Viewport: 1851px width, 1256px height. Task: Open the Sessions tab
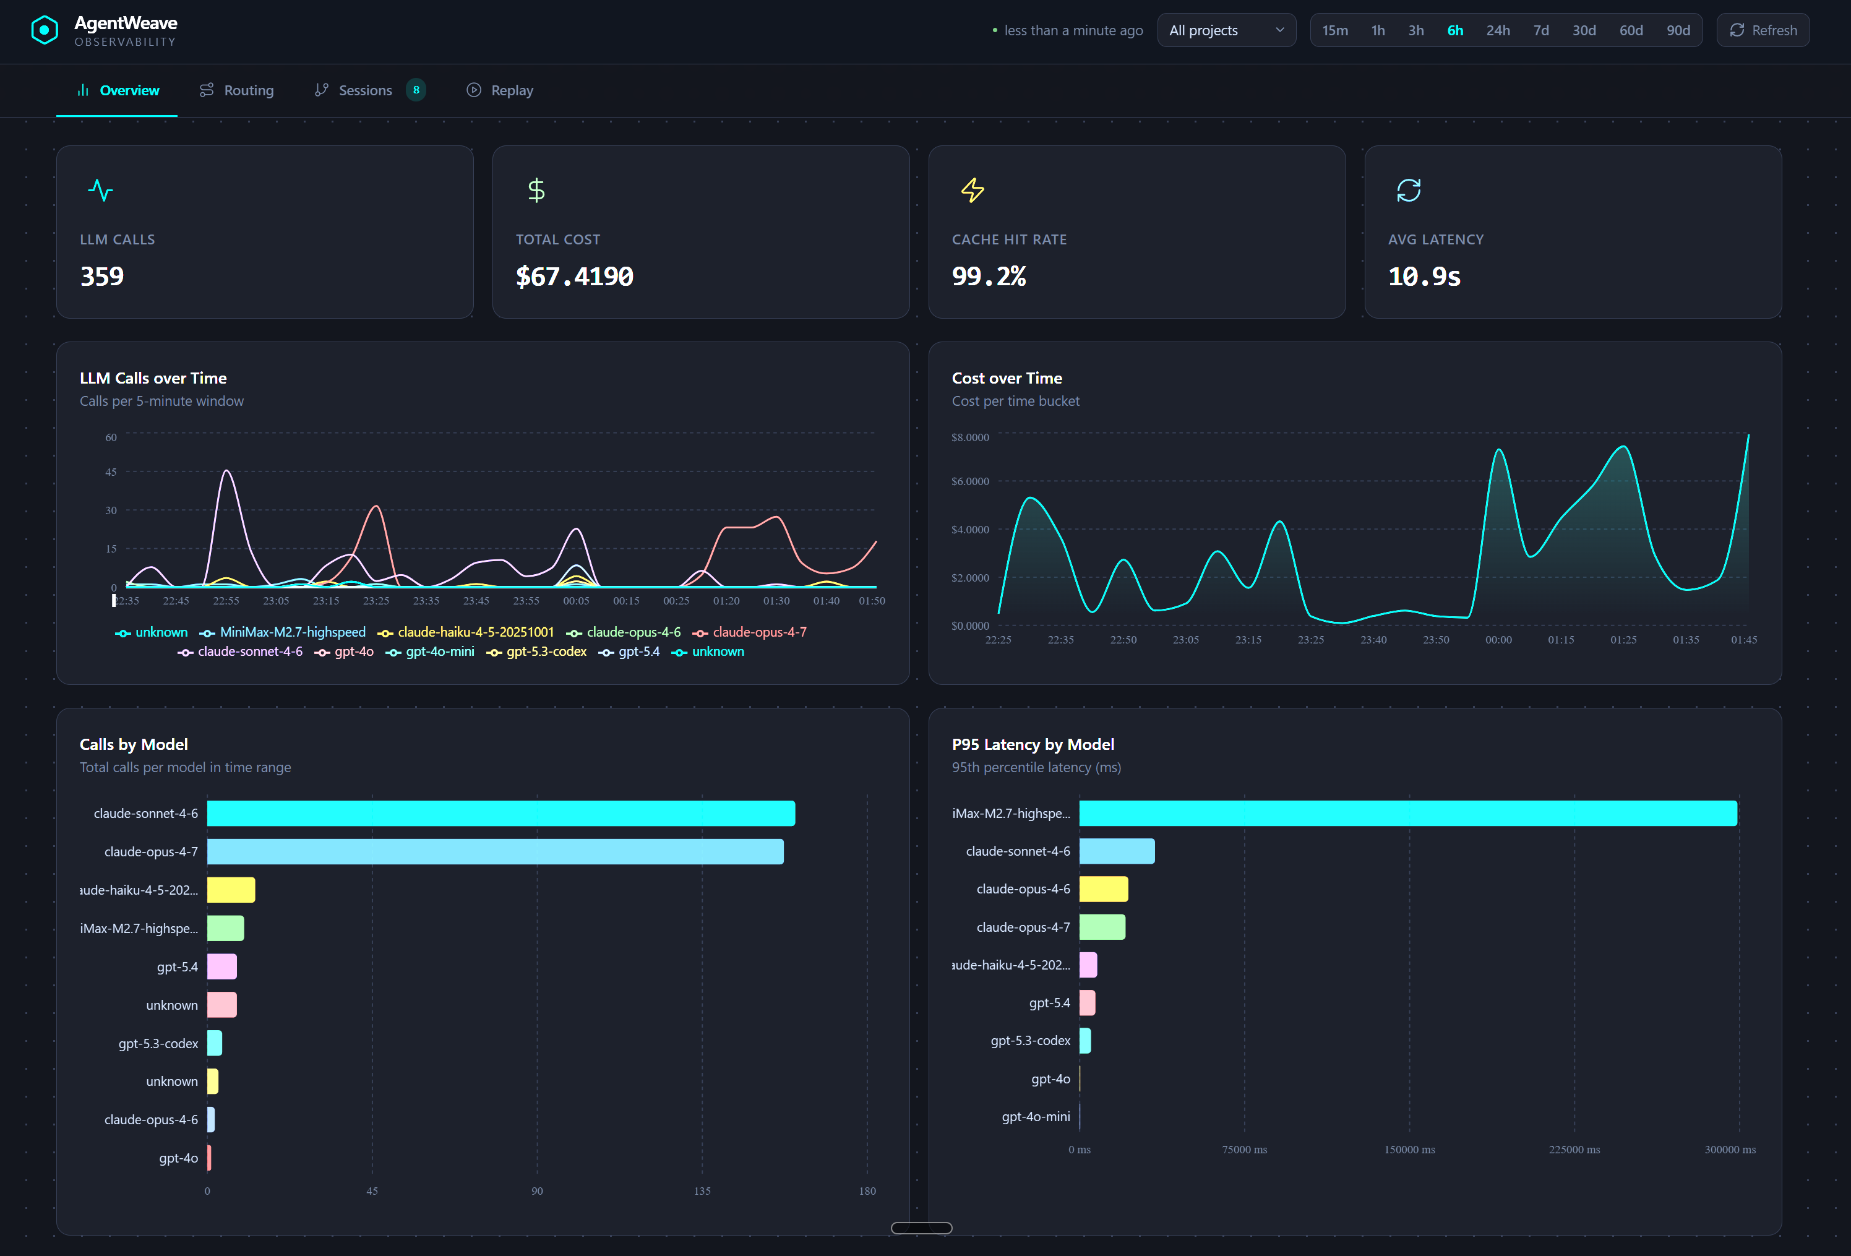(x=369, y=90)
